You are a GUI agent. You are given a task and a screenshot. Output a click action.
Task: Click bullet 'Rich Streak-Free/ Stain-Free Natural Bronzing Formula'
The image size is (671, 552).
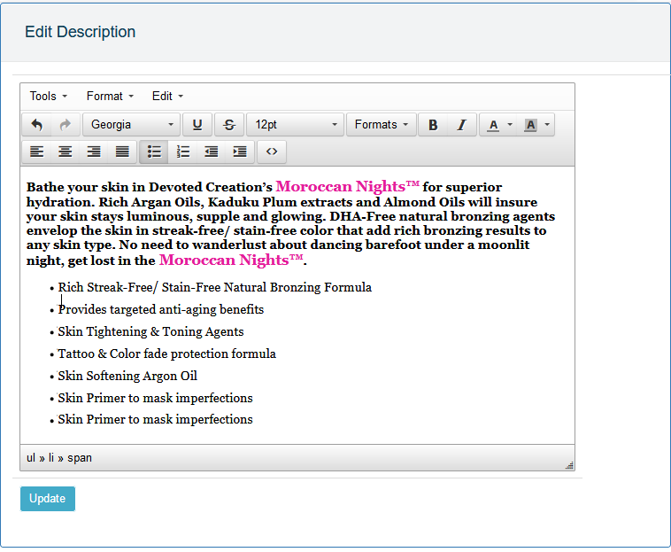(215, 287)
